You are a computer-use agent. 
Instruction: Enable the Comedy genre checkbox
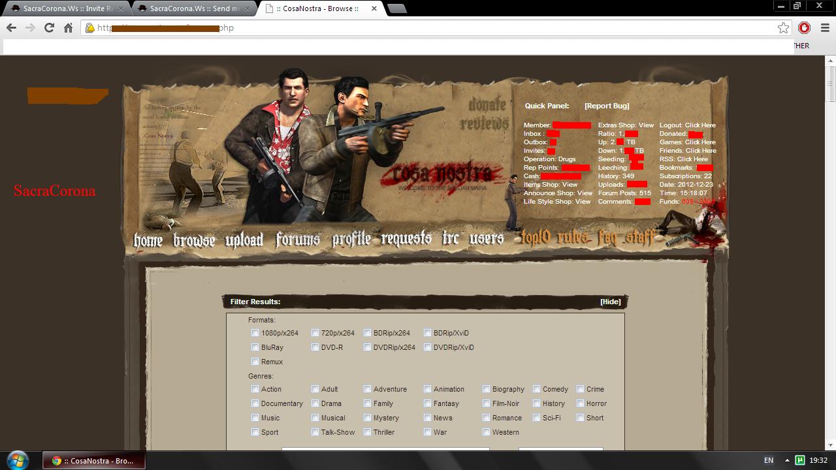(x=537, y=389)
